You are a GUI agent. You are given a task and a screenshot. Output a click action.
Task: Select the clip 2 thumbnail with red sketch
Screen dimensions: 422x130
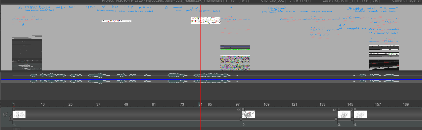point(249,114)
